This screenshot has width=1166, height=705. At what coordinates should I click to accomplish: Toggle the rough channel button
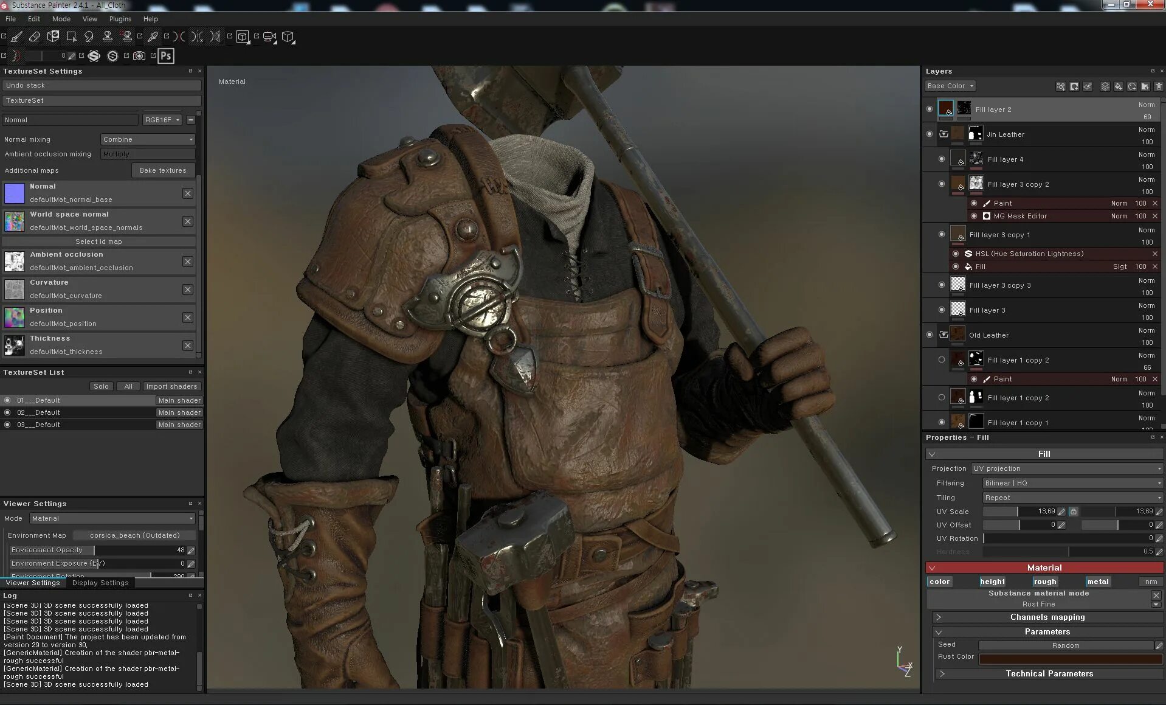[1045, 582]
